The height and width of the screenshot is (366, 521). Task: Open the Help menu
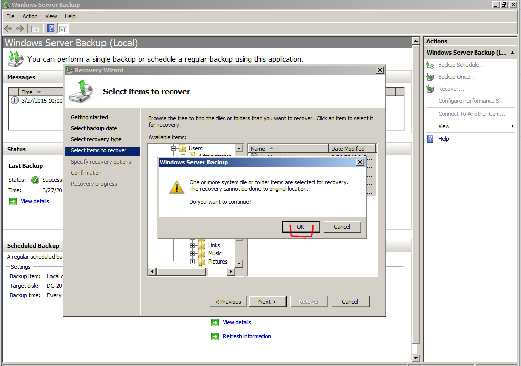coord(70,16)
